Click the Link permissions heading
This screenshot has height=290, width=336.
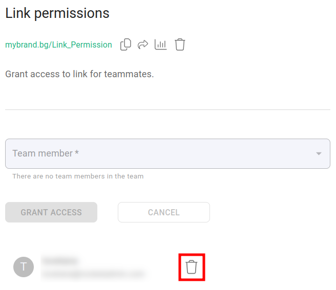pos(57,13)
